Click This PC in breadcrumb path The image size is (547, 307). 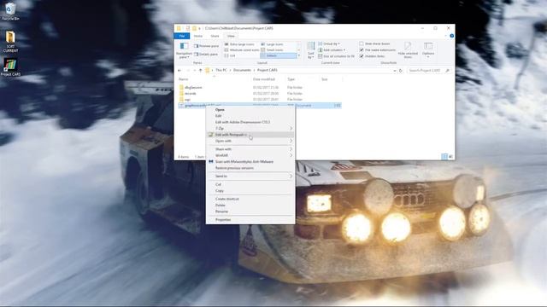pyautogui.click(x=221, y=70)
